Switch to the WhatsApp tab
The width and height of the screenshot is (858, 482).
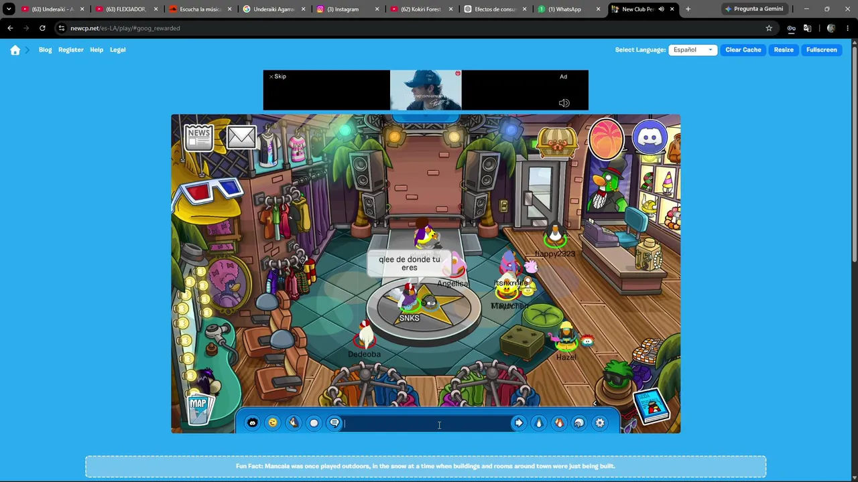(x=569, y=9)
